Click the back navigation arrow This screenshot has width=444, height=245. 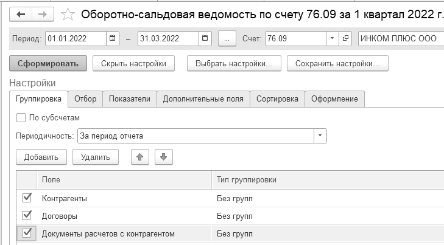[21, 13]
